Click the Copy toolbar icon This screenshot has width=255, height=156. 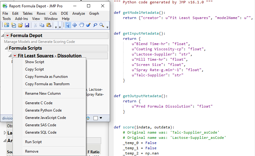pyautogui.click(x=42, y=25)
